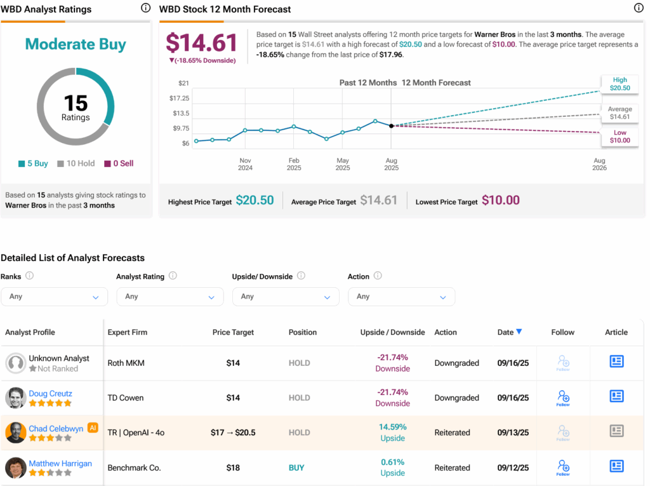Click the August 2025 point on chart
The height and width of the screenshot is (486, 650).
click(x=391, y=126)
